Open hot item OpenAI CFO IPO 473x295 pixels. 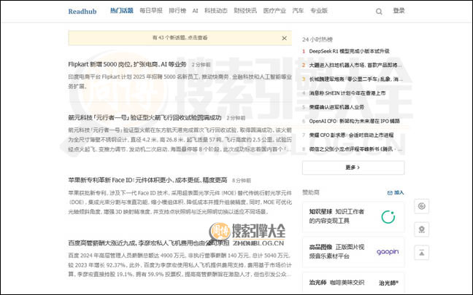click(x=355, y=121)
